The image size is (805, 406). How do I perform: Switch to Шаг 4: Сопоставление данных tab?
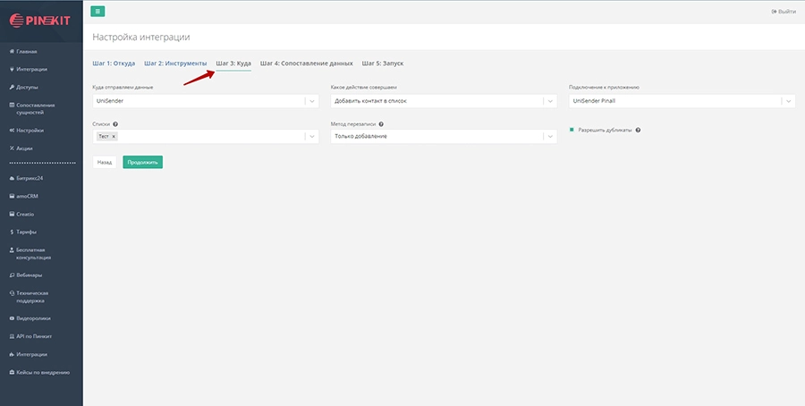point(306,63)
